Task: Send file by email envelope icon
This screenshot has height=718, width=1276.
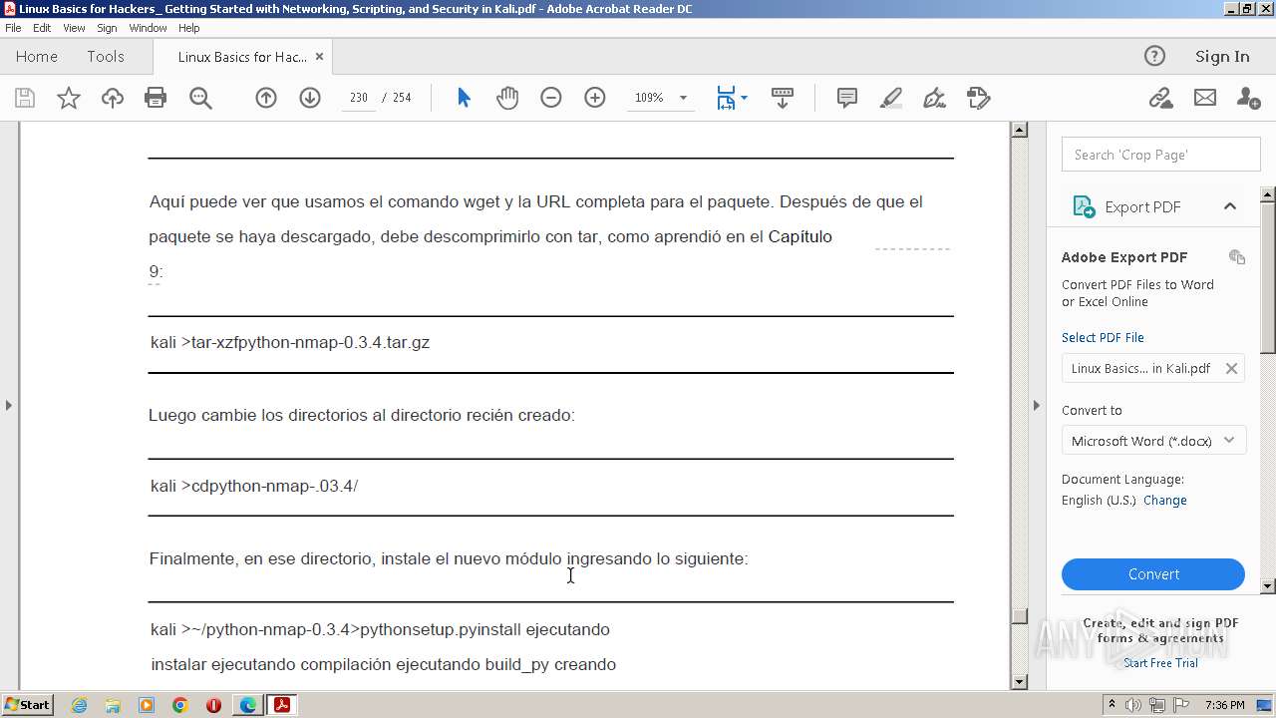Action: click(x=1205, y=98)
